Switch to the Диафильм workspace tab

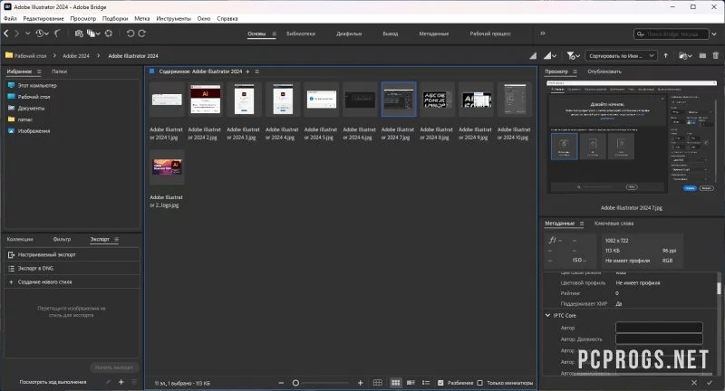click(x=349, y=33)
